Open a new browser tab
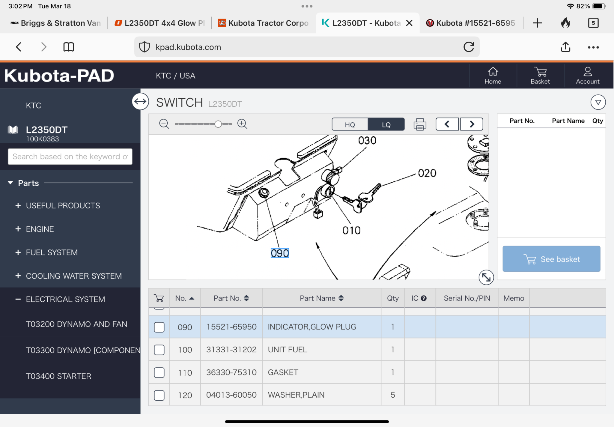This screenshot has width=614, height=427. tap(538, 23)
